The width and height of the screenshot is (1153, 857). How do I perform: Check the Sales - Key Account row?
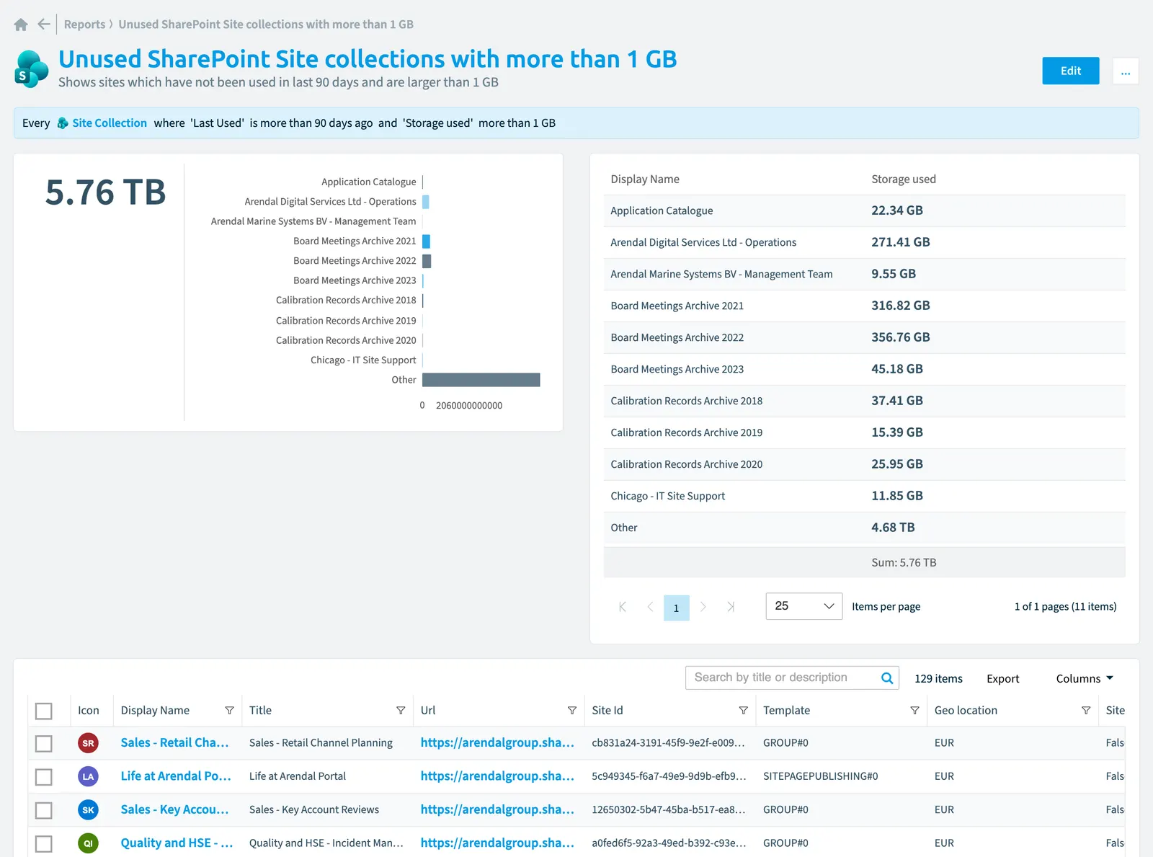(44, 811)
